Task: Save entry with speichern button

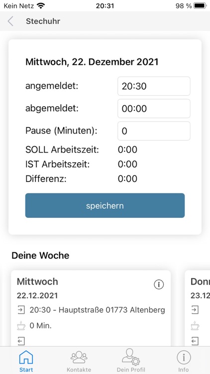Action: [105, 205]
